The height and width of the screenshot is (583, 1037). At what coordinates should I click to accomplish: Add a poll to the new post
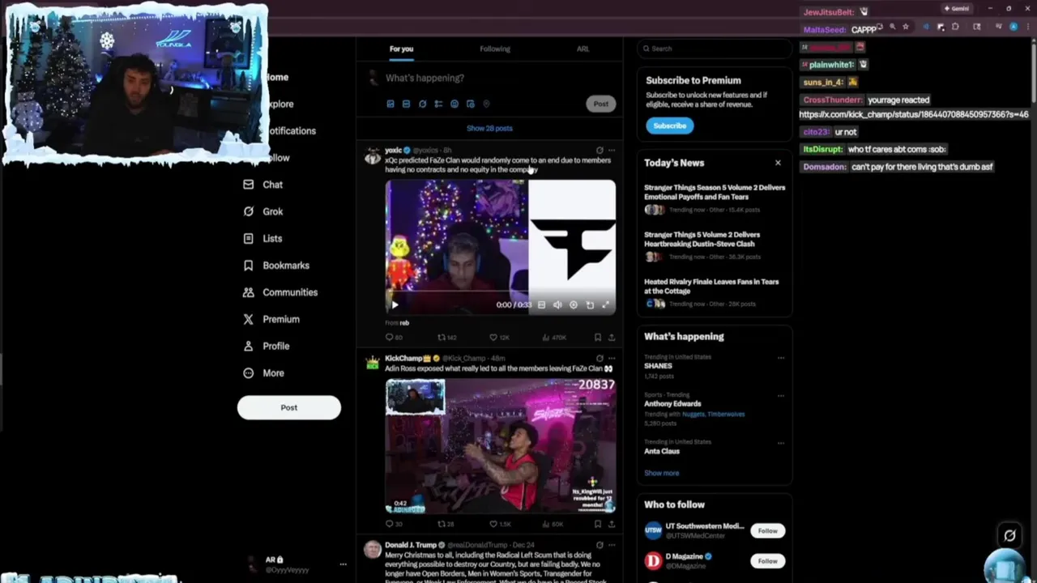pos(438,104)
